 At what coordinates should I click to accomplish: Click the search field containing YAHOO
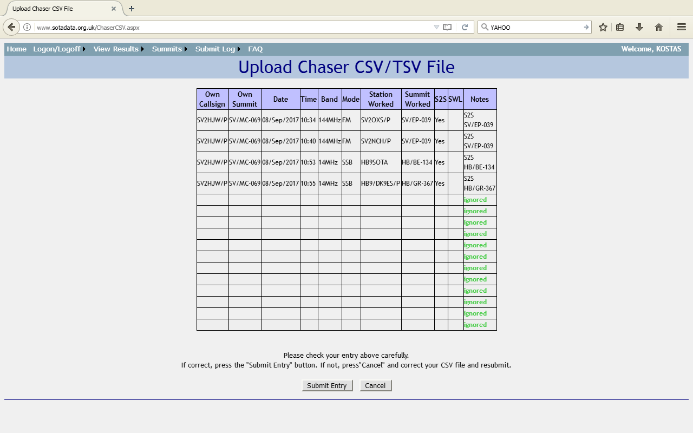click(533, 27)
